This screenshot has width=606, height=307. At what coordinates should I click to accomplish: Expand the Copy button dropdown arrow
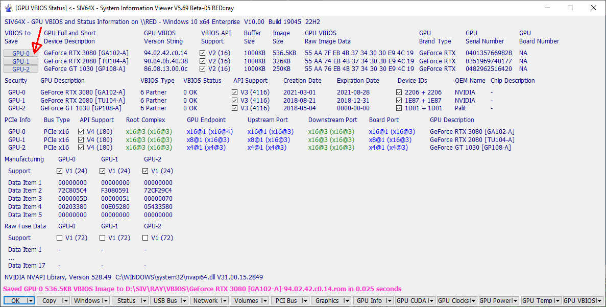[x=65, y=300]
